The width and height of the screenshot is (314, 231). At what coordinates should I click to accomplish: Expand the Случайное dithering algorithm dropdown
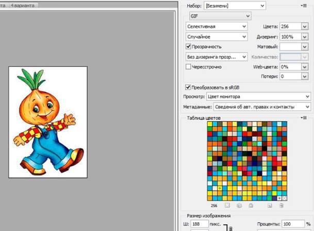(217, 37)
